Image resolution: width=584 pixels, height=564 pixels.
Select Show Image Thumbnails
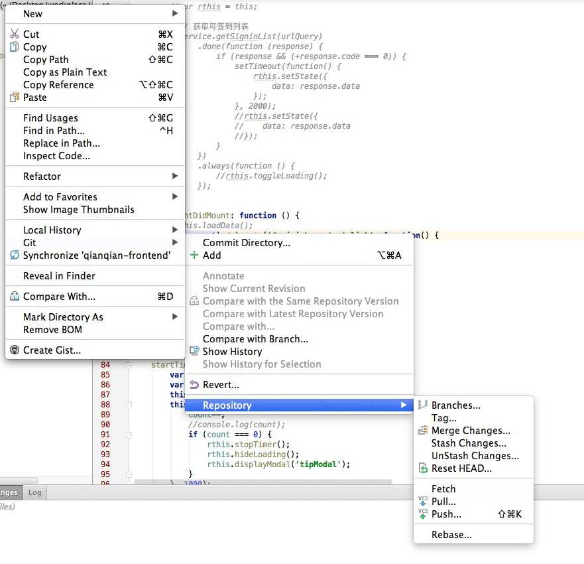tap(95, 210)
